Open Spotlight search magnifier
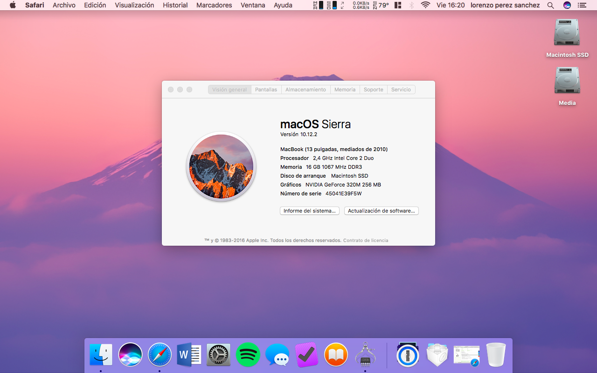The image size is (597, 373). click(551, 5)
